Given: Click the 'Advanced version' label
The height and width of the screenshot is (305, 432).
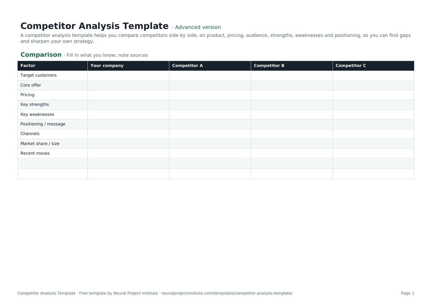Looking at the screenshot, I should tap(198, 27).
